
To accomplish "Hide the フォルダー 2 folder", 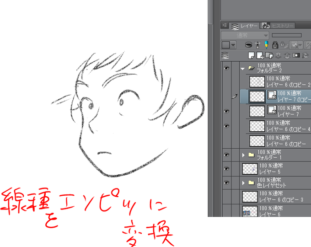I will (226, 68).
